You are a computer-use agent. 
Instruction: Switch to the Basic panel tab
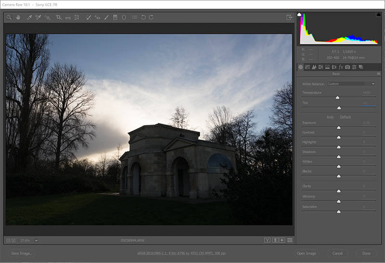pos(300,67)
